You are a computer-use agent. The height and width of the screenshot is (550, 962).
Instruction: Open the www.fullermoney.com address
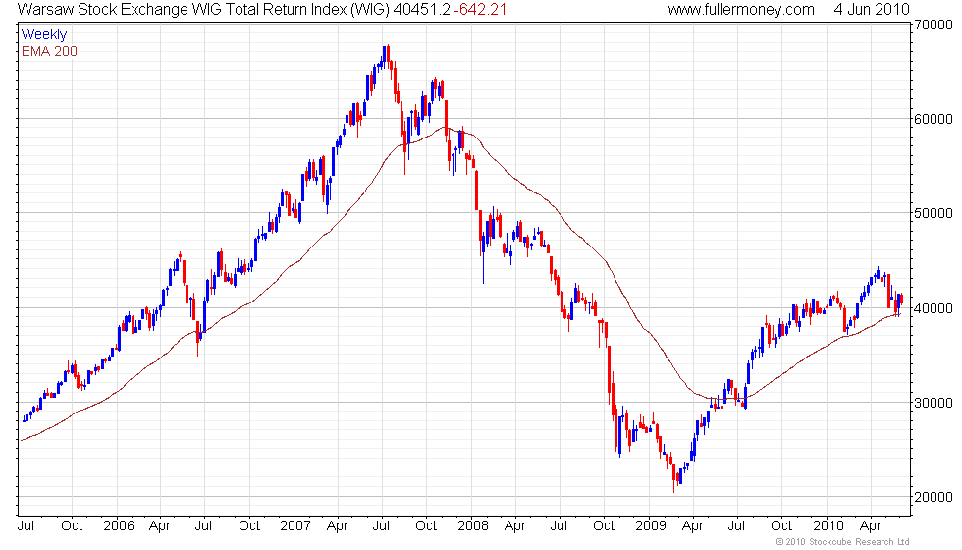coord(741,9)
